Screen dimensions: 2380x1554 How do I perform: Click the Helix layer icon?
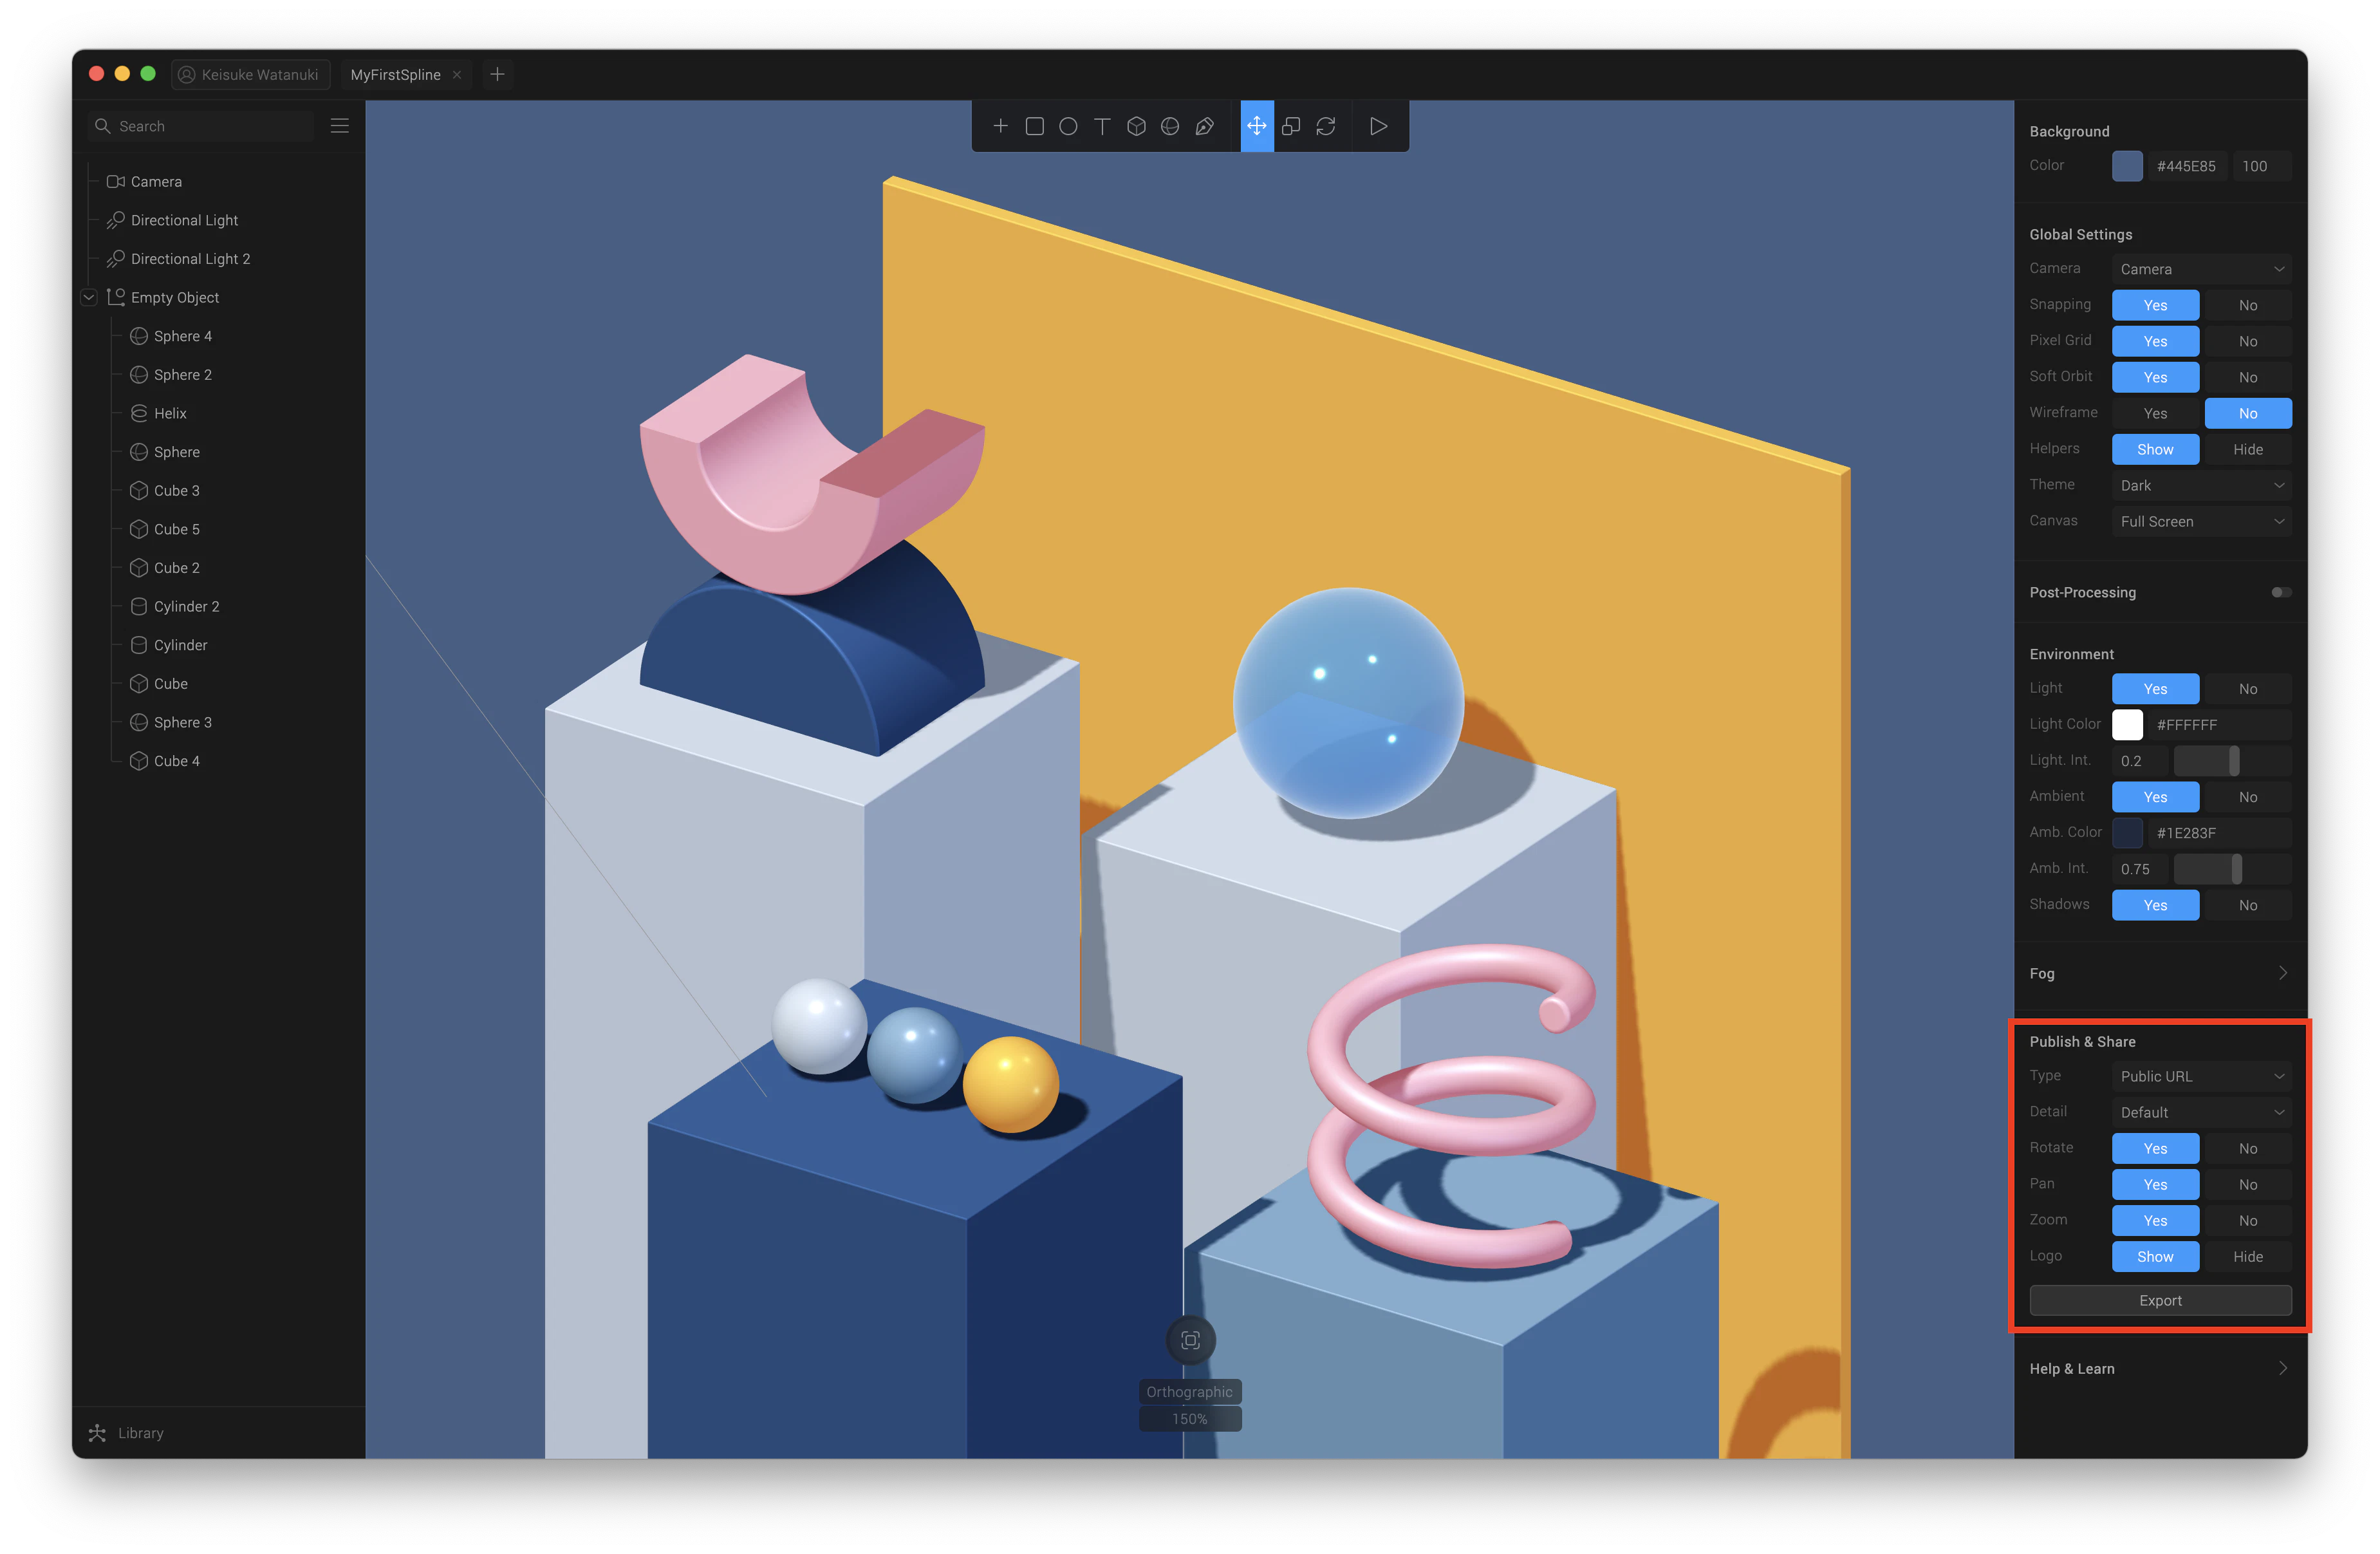tap(139, 413)
